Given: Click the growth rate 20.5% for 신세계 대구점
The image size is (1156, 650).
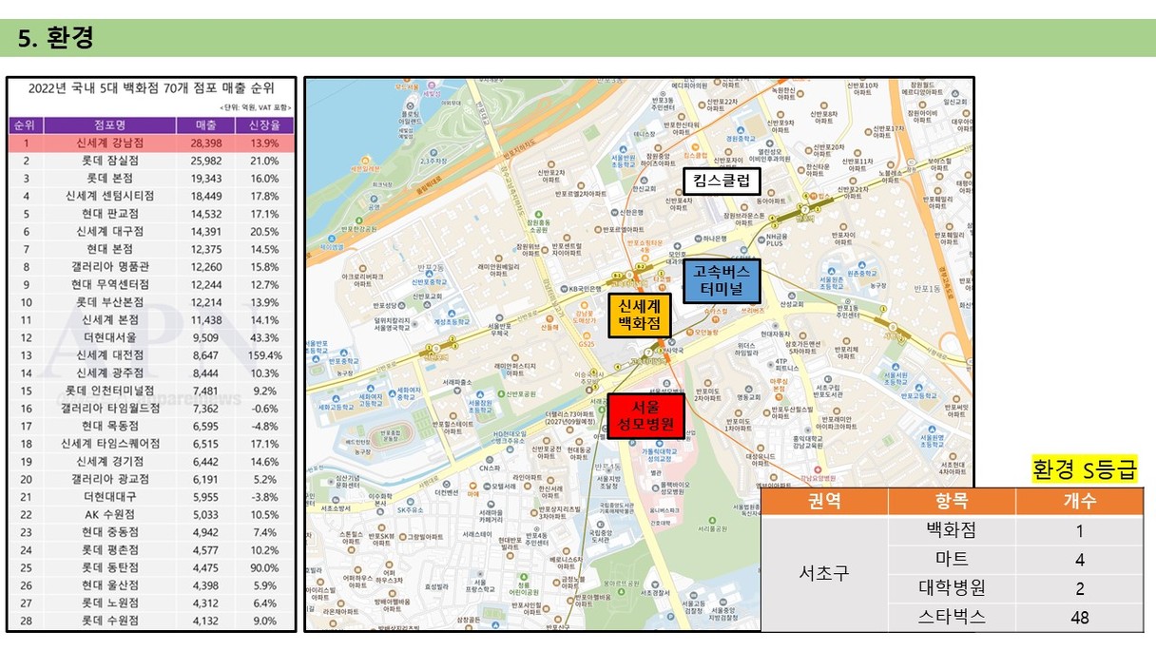Looking at the screenshot, I should pos(263,231).
